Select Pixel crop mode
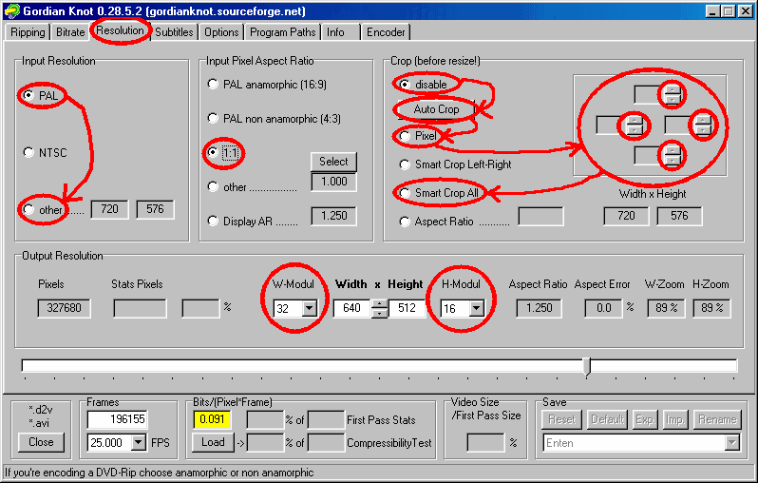Image resolution: width=758 pixels, height=483 pixels. point(418,136)
